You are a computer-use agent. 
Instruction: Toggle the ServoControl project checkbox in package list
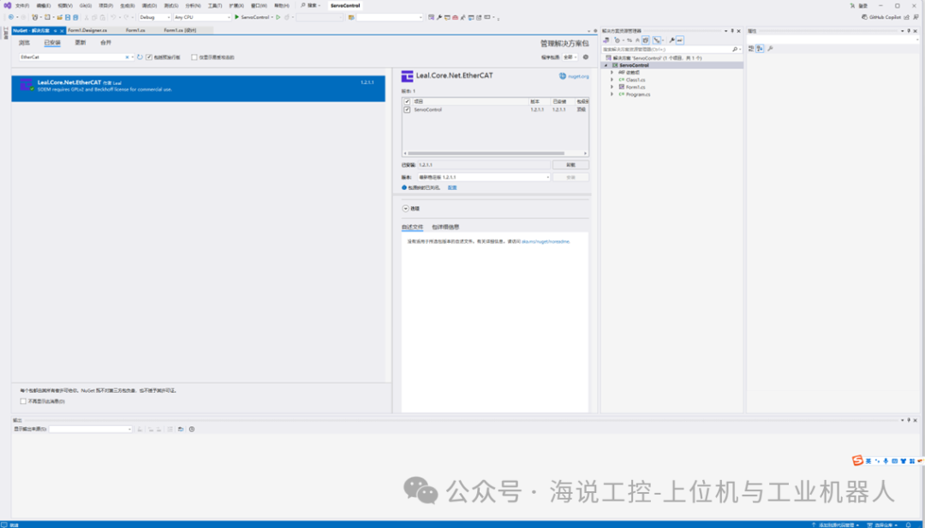(x=407, y=110)
